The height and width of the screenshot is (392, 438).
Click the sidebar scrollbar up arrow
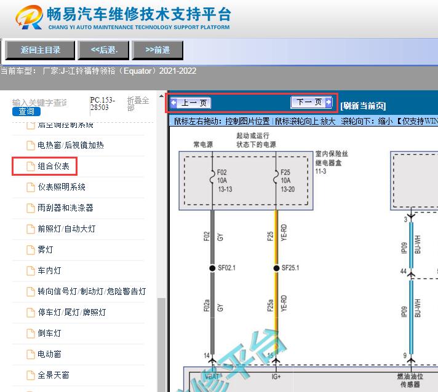(x=161, y=96)
